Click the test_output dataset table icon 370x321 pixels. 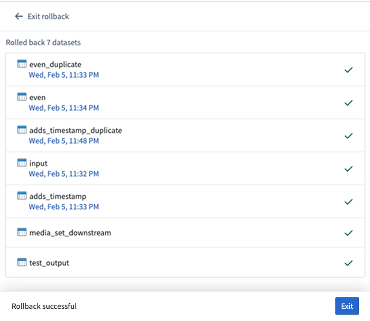[22, 263]
